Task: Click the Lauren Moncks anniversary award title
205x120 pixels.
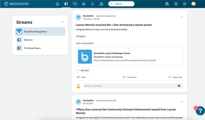Action: click(114, 25)
